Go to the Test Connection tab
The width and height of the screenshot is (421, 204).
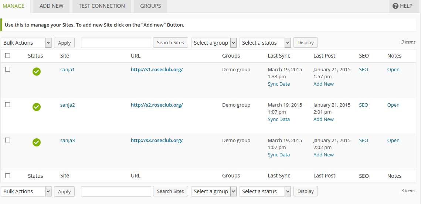[102, 6]
